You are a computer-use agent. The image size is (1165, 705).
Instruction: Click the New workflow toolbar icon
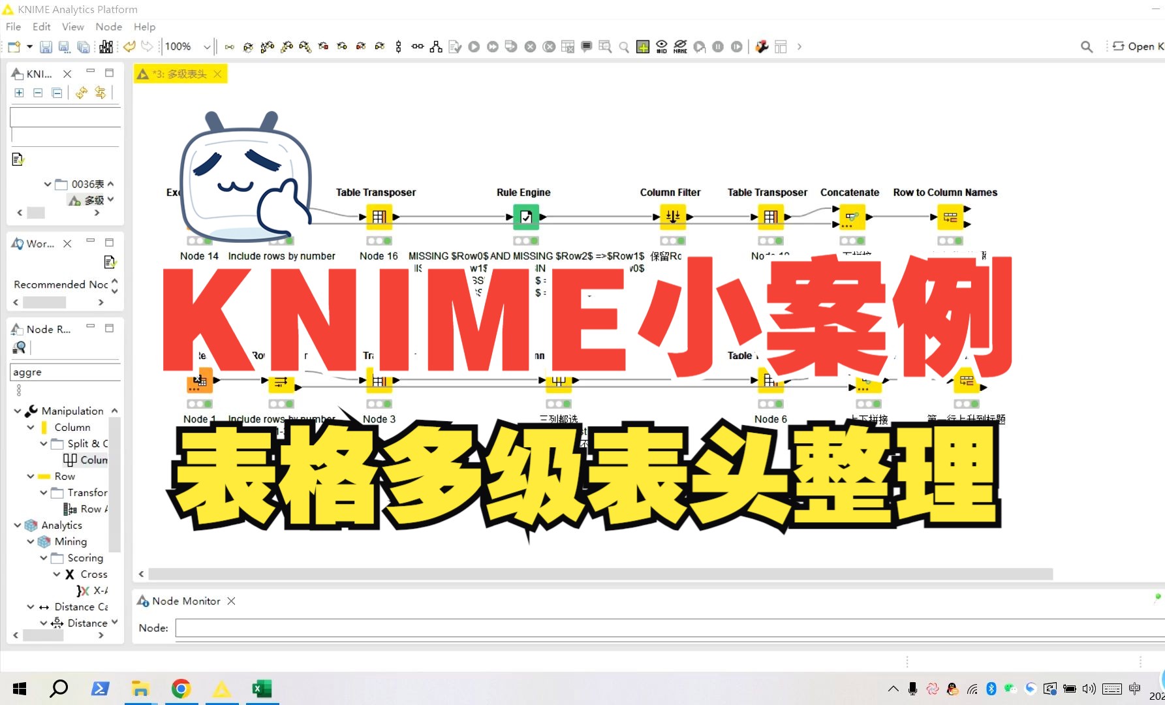point(14,47)
